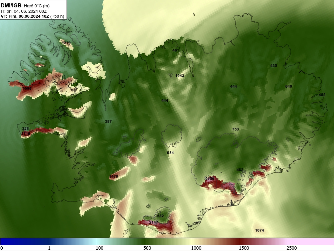
Task: Click the 1219 height value in the Westfjords
Action: tap(66, 43)
